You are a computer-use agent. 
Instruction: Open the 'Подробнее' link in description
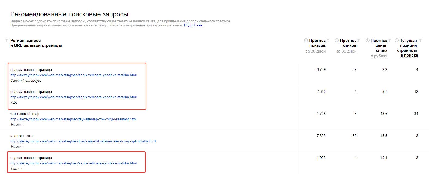click(x=193, y=25)
